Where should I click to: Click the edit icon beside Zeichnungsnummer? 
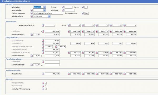(x=32, y=13)
